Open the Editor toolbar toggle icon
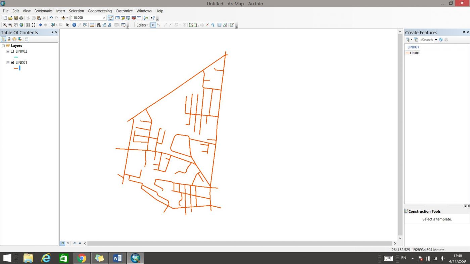This screenshot has height=264, width=470. point(110,18)
